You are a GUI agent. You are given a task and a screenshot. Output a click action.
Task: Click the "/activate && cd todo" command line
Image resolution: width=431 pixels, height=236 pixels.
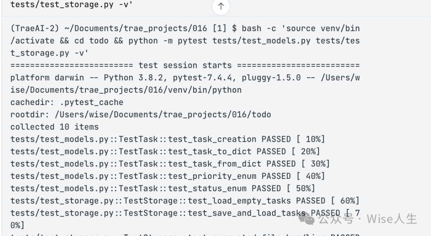point(185,41)
